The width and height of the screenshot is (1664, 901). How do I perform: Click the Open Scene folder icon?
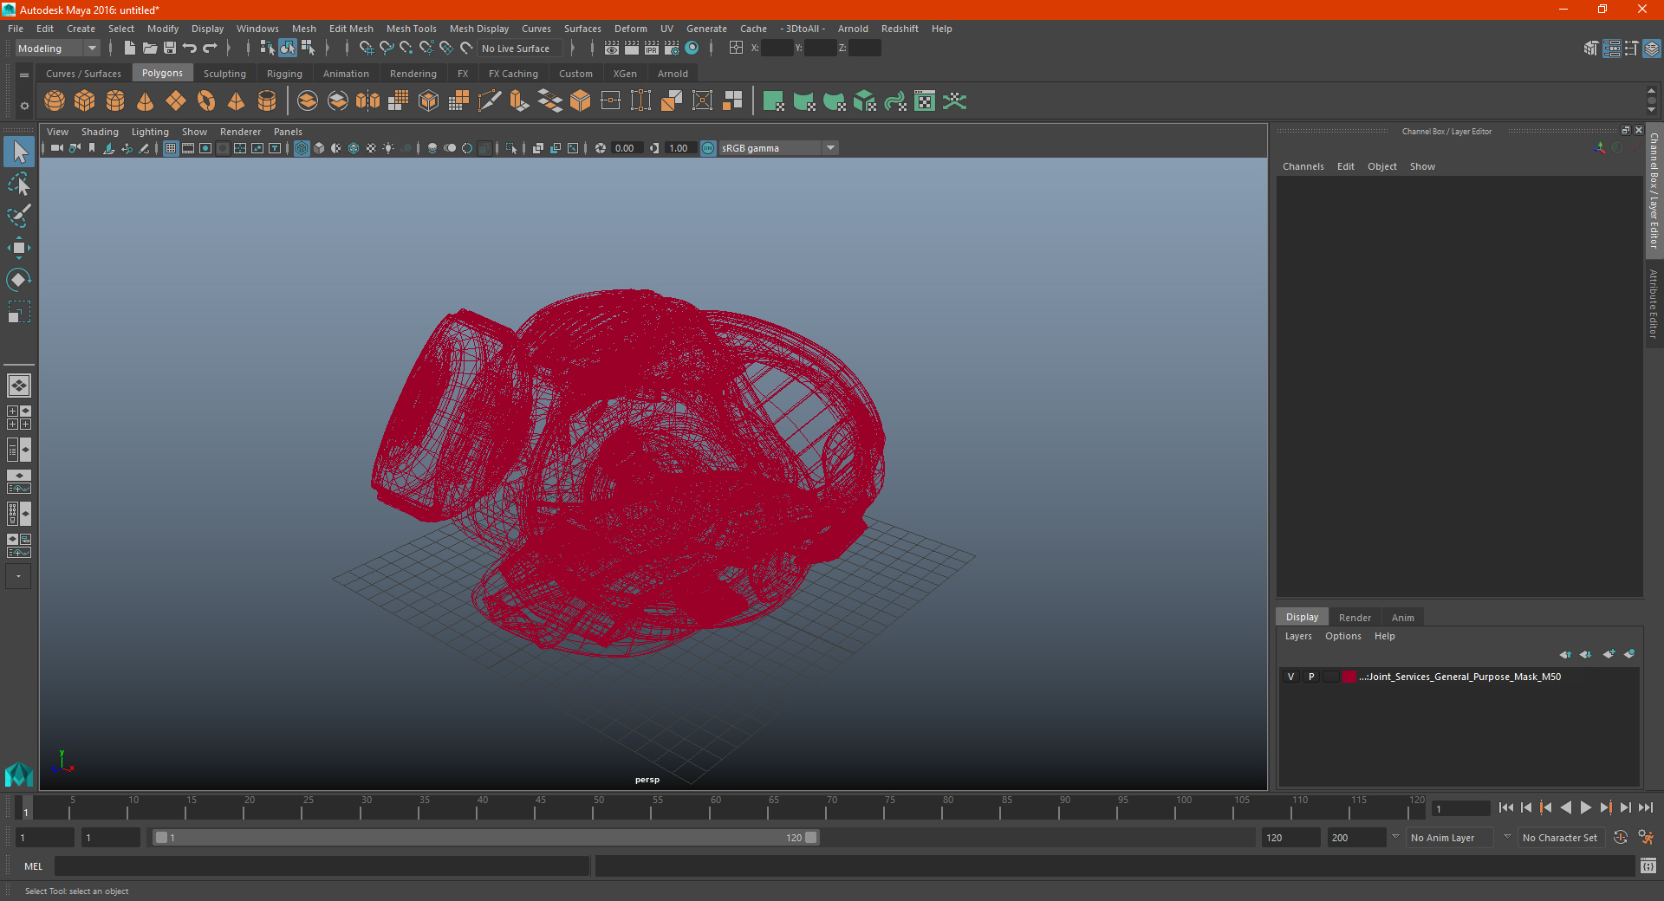coord(149,49)
